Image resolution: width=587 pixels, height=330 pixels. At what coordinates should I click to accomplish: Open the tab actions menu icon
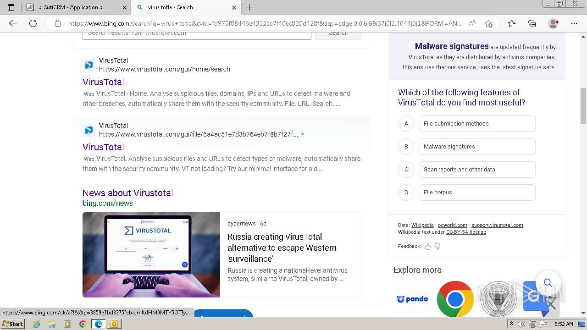(x=11, y=7)
